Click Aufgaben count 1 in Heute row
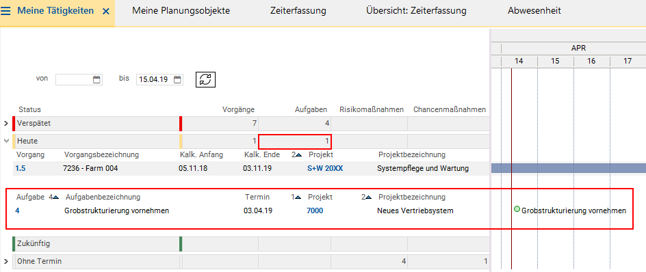The height and width of the screenshot is (272, 646). (x=326, y=141)
